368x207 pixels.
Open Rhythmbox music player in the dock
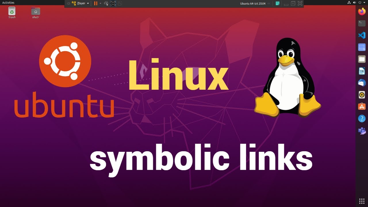coord(362,94)
